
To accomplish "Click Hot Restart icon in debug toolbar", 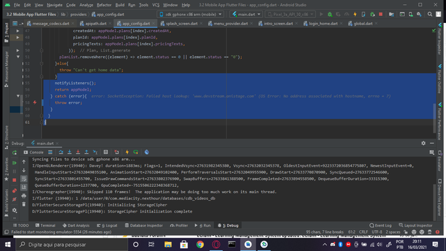I will click(136, 152).
